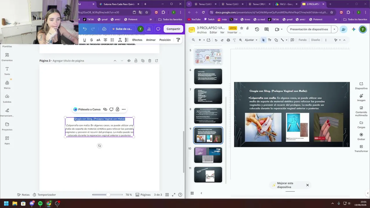This screenshot has width=370, height=208.
Task: Open Archivo menu in Google Slides
Action: click(x=202, y=32)
